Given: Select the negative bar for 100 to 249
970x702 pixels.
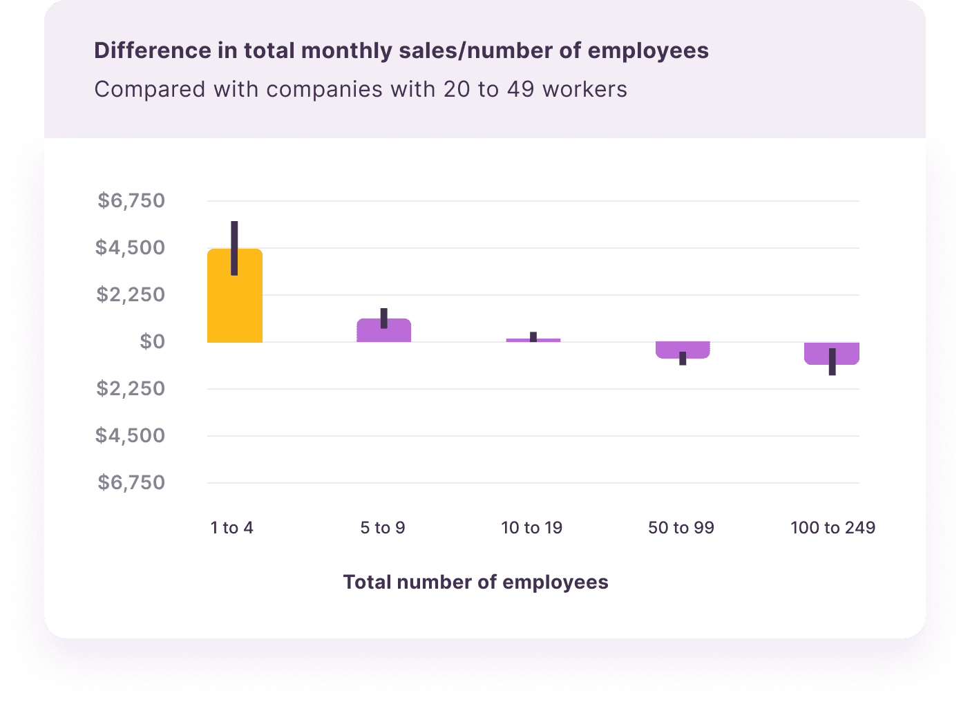Looking at the screenshot, I should point(832,353).
